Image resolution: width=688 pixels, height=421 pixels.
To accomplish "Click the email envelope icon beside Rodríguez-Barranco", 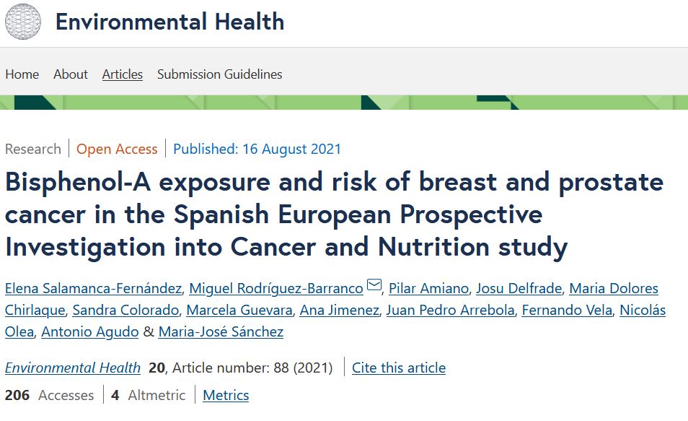I will [374, 287].
